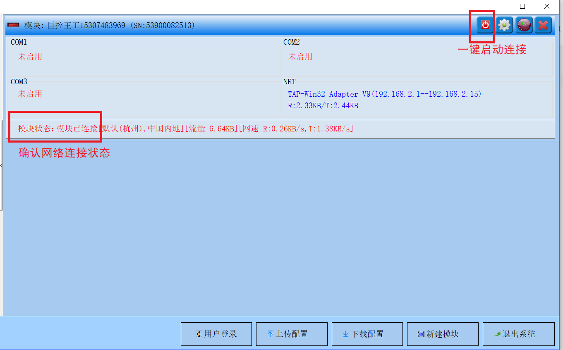Screen dimensions: 563x350
Task: Click the network speed gauge icon
Action: [524, 25]
